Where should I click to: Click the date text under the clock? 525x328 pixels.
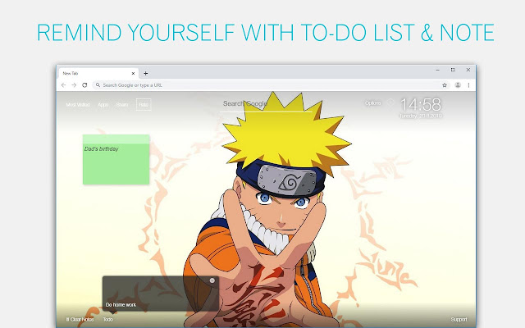pyautogui.click(x=421, y=116)
